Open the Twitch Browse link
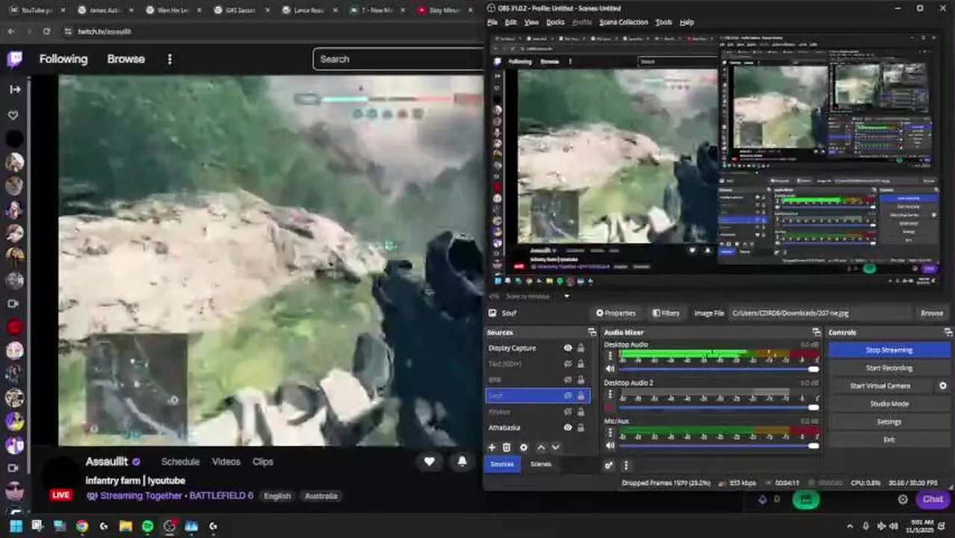 [126, 59]
